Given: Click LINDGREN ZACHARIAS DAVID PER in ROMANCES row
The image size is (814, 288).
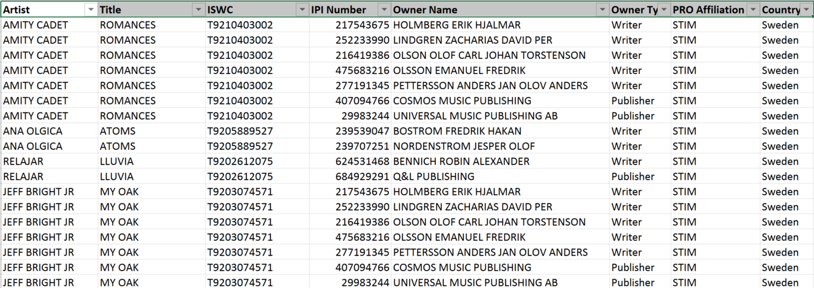Looking at the screenshot, I should click(500, 40).
